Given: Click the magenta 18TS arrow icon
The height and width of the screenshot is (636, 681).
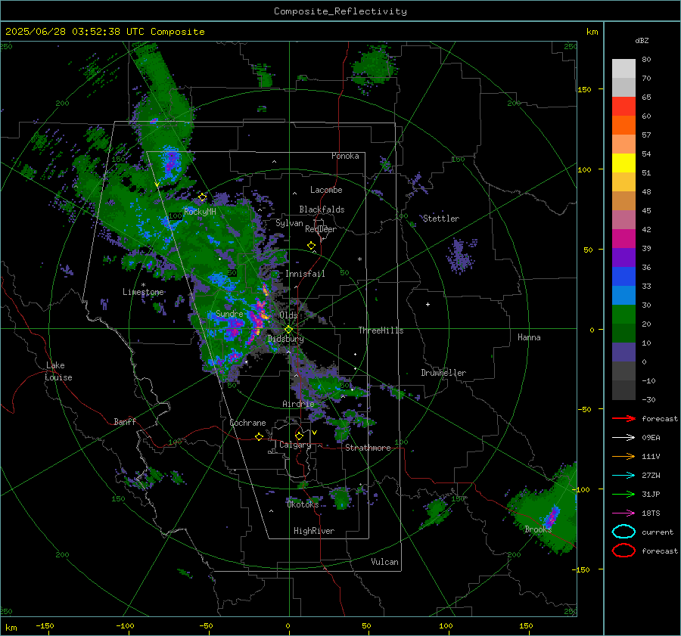Looking at the screenshot, I should 623,513.
